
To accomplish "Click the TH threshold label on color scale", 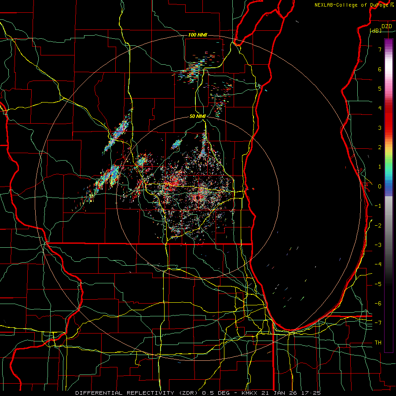I will (x=378, y=343).
